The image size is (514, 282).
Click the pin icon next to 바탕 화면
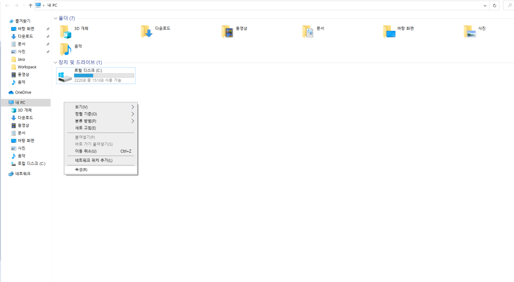pos(48,29)
